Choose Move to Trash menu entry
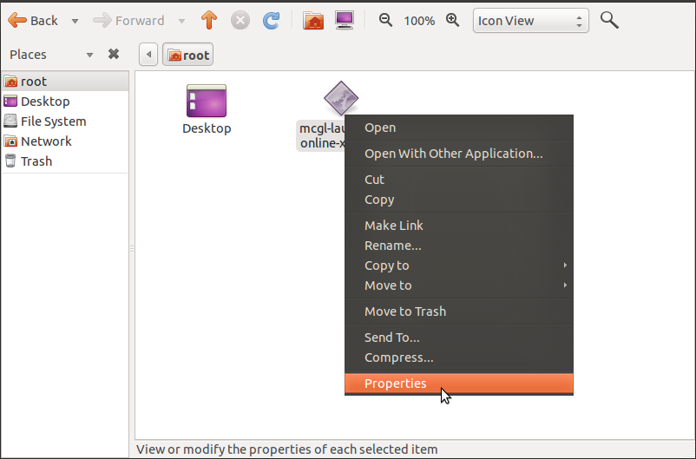696x459 pixels. click(405, 311)
